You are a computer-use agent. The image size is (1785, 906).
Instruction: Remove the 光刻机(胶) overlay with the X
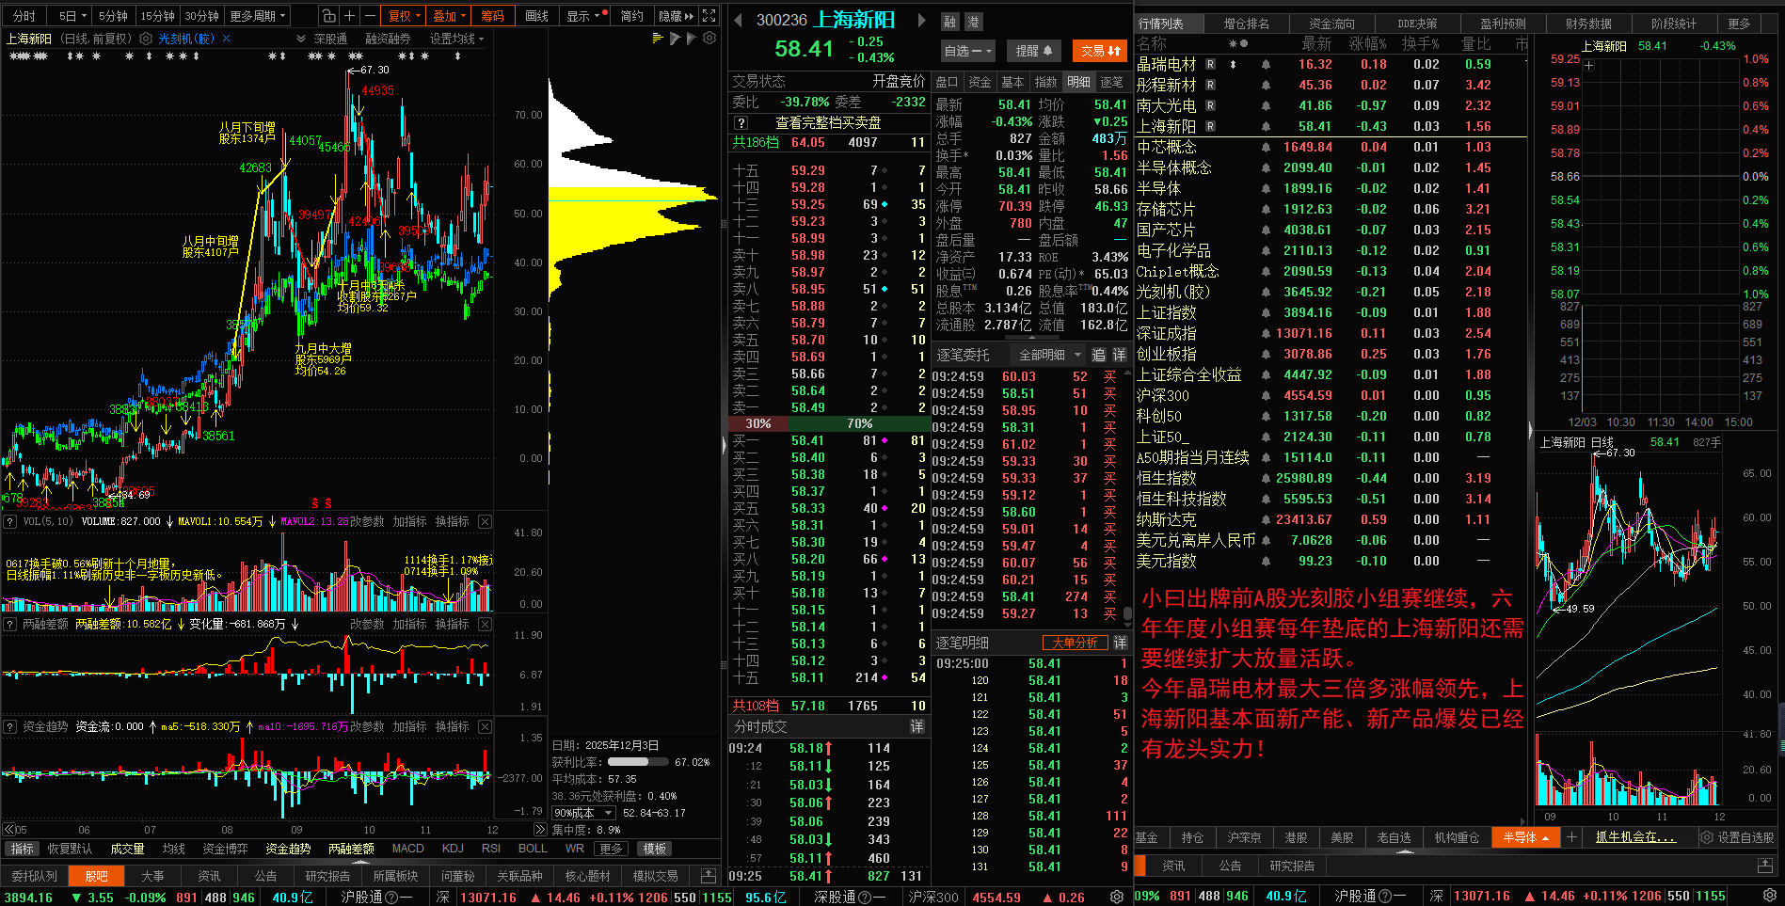[226, 39]
